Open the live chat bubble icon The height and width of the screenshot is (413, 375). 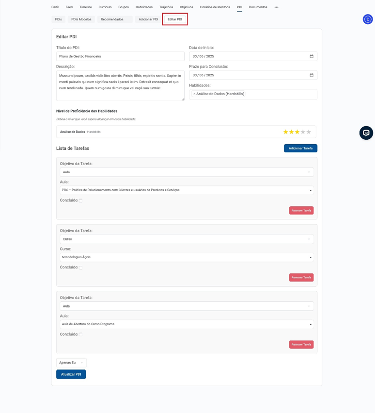click(x=366, y=133)
